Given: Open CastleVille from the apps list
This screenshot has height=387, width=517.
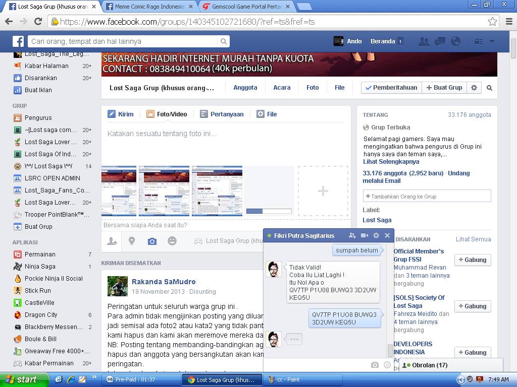Looking at the screenshot, I should point(39,303).
